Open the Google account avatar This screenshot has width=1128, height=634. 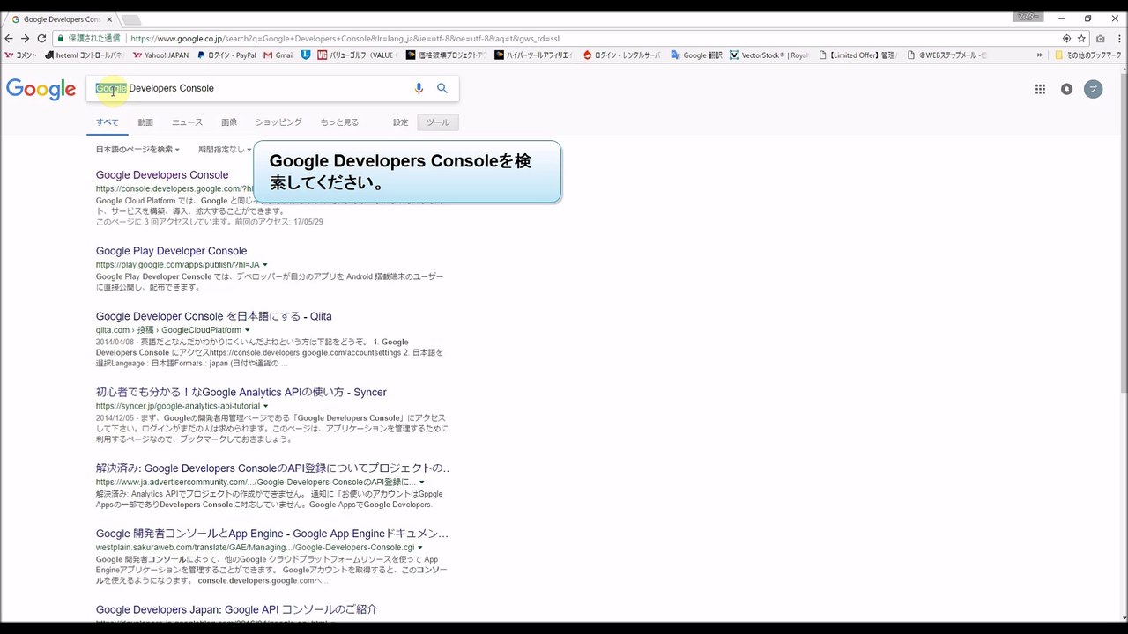1093,89
